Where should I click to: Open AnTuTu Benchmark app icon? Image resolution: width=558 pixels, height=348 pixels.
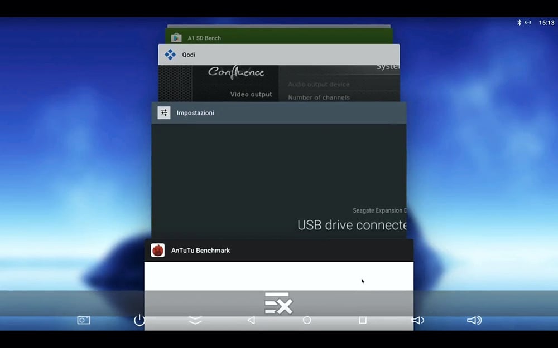[158, 251]
